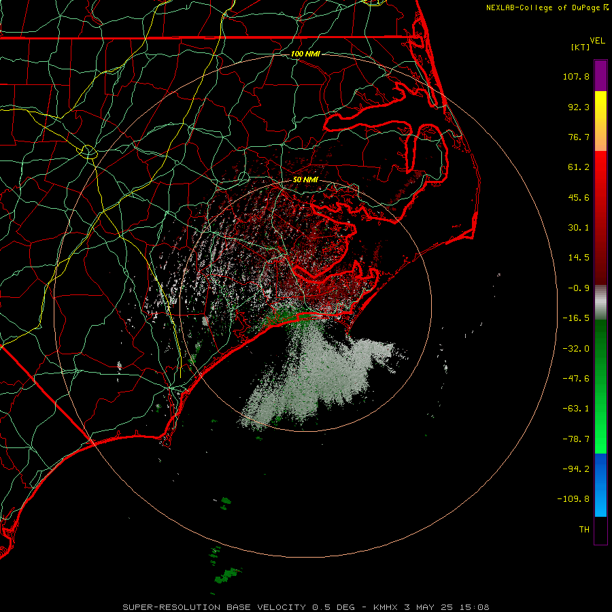Click the TH legend label

pyautogui.click(x=584, y=530)
